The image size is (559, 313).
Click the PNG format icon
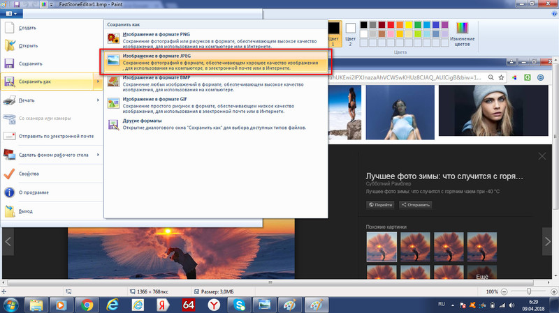coord(113,38)
